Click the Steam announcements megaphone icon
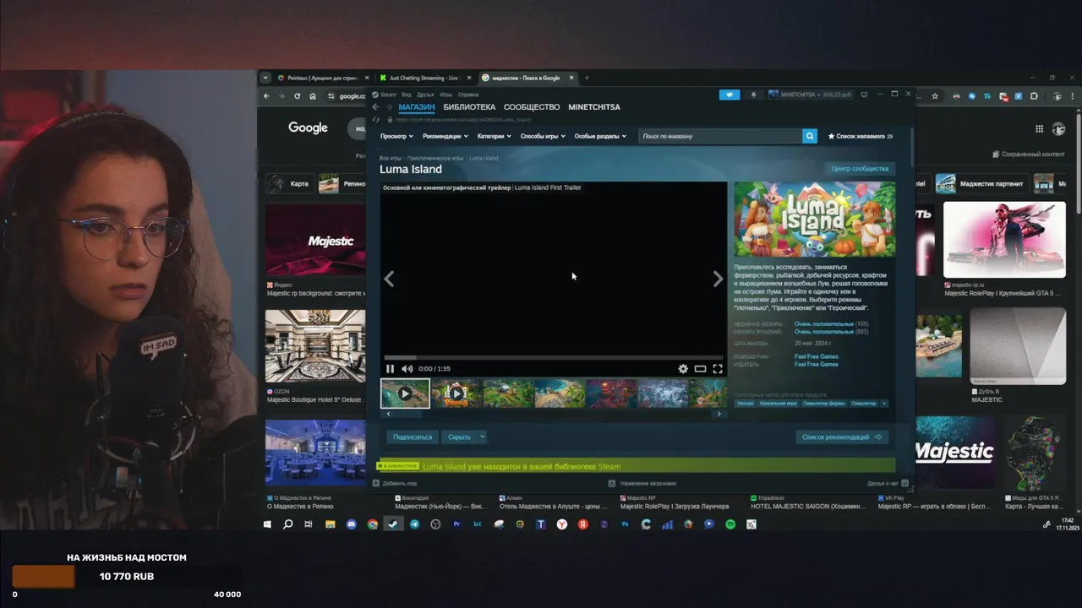 [x=730, y=95]
